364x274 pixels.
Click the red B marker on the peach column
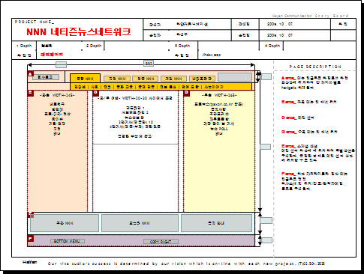pos(30,93)
